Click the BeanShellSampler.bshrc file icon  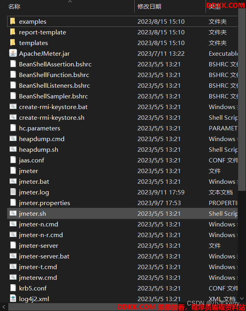point(13,96)
